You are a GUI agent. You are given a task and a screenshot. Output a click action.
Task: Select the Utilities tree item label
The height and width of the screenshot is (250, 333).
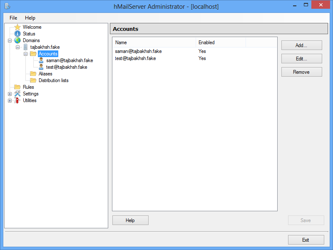(30, 100)
